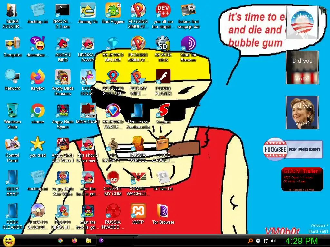The width and height of the screenshot is (330, 247).
Task: Open the MARK ZUCKER desktop icon
Action: click(12, 16)
